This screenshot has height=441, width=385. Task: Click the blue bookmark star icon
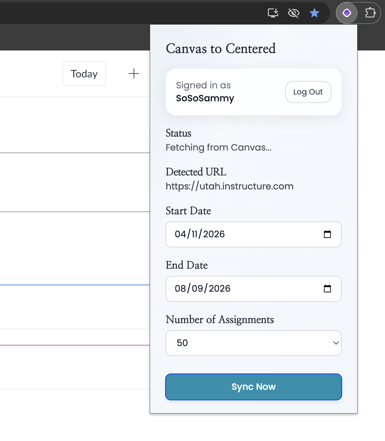[314, 13]
